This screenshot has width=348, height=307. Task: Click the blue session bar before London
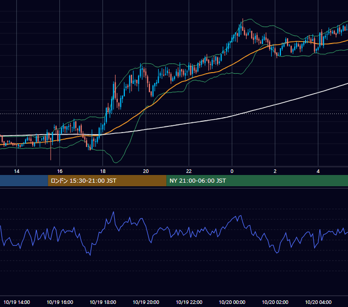(x=24, y=181)
